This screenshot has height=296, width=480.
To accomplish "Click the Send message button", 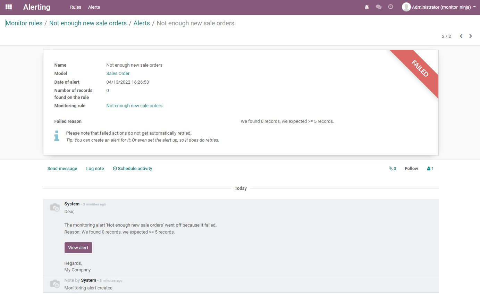I will pyautogui.click(x=62, y=169).
